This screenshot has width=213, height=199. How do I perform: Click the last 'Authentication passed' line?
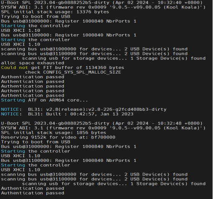click(x=33, y=193)
